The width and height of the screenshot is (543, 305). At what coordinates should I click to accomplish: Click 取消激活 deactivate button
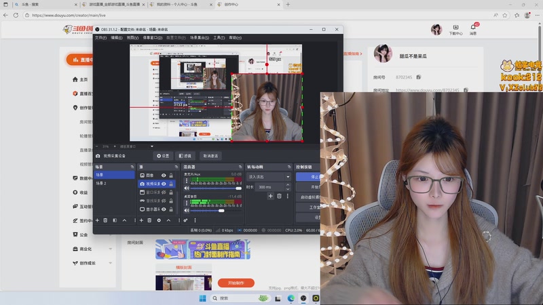(x=210, y=156)
